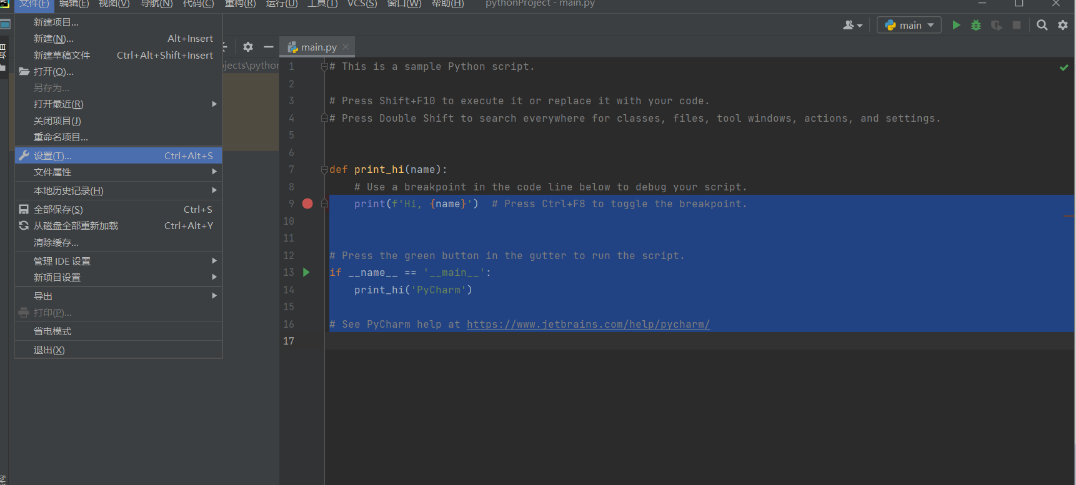Image resolution: width=1076 pixels, height=485 pixels.
Task: Expand the 导出 submenu
Action: coord(119,296)
